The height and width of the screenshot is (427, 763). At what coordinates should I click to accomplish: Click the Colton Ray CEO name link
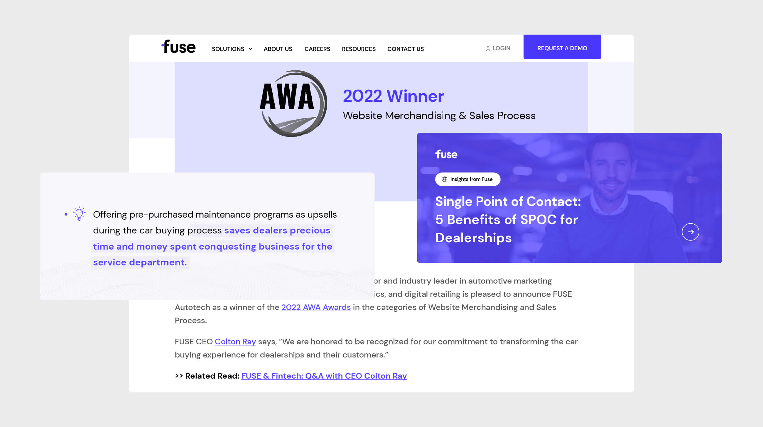(235, 341)
